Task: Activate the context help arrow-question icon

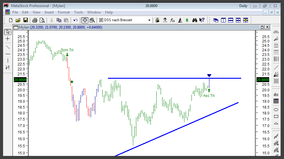Action: click(x=202, y=20)
